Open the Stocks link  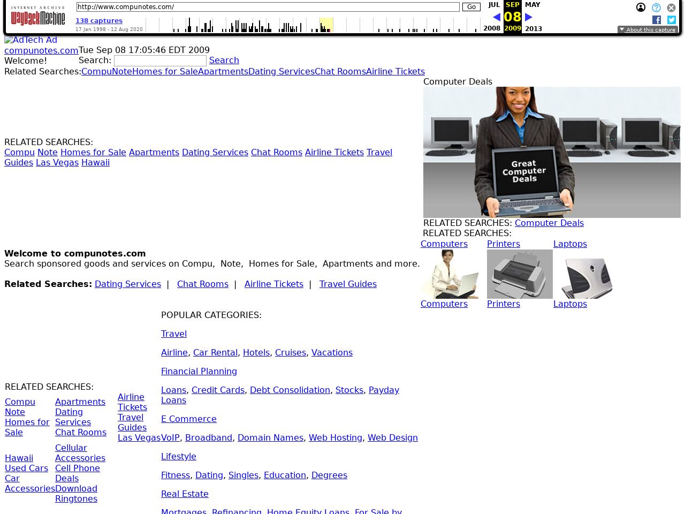coord(349,390)
